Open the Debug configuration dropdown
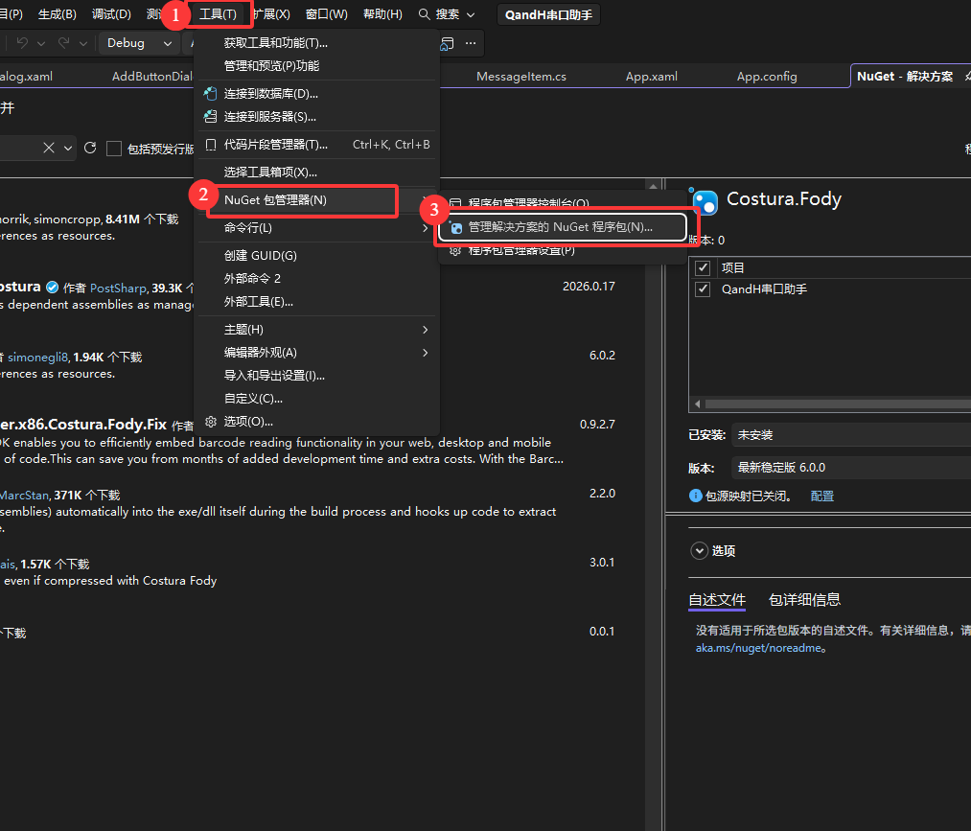Image resolution: width=971 pixels, height=831 pixels. (139, 43)
